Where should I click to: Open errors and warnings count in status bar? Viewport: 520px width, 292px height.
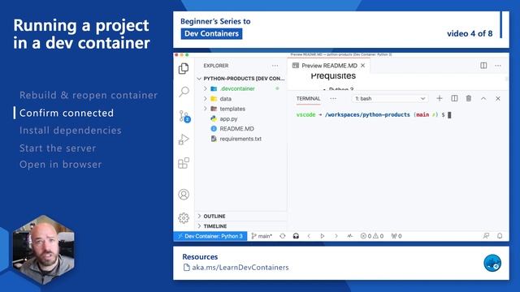(372, 236)
